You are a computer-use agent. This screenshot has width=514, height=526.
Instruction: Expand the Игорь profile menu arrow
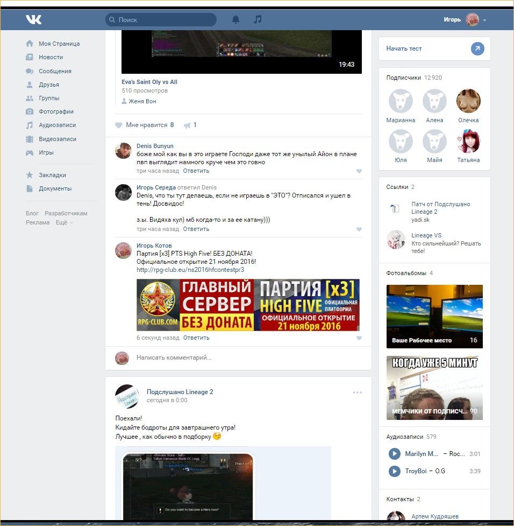(485, 20)
